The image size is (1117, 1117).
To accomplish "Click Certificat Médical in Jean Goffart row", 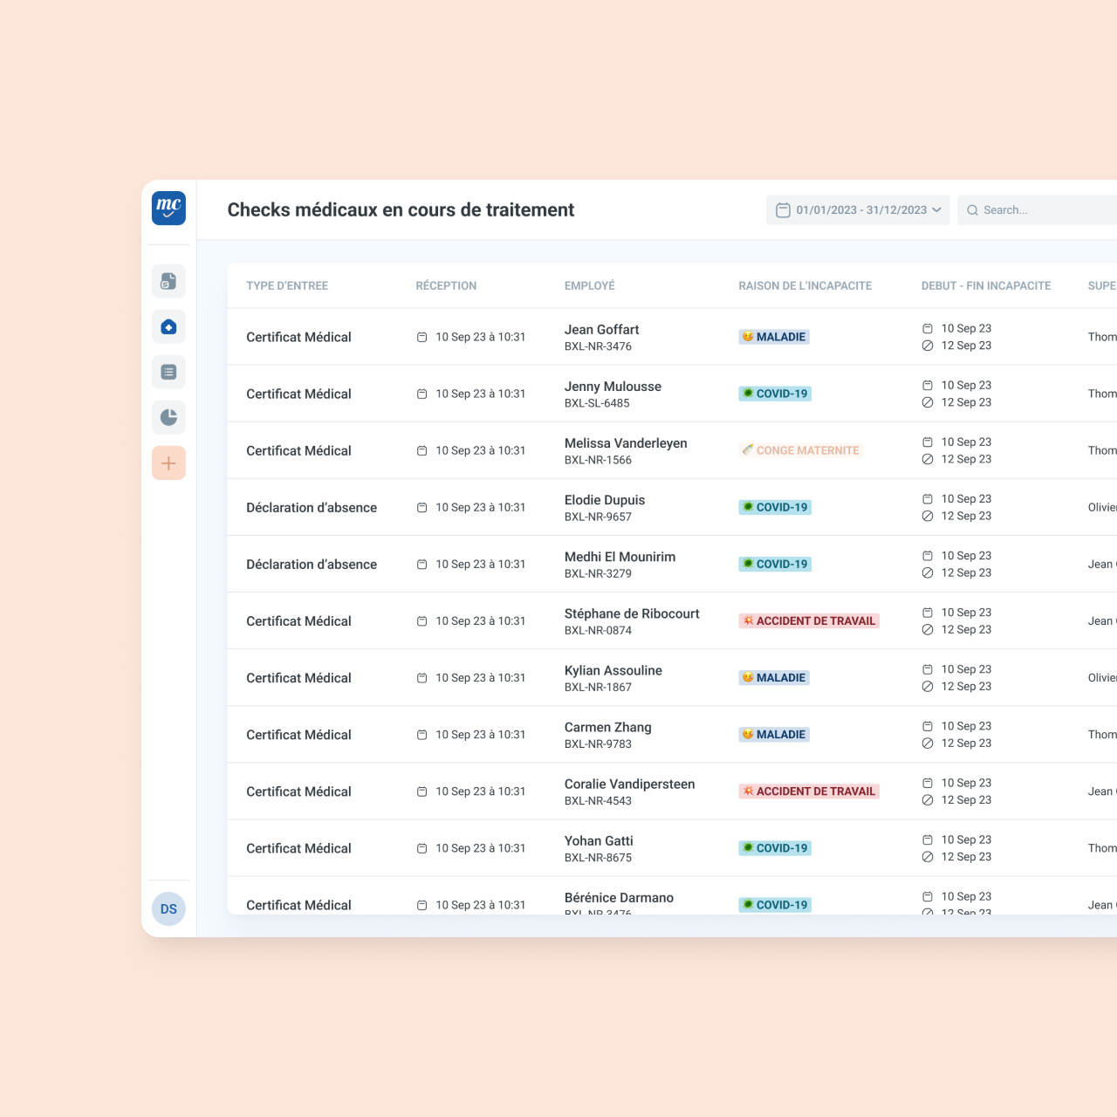I will point(298,337).
